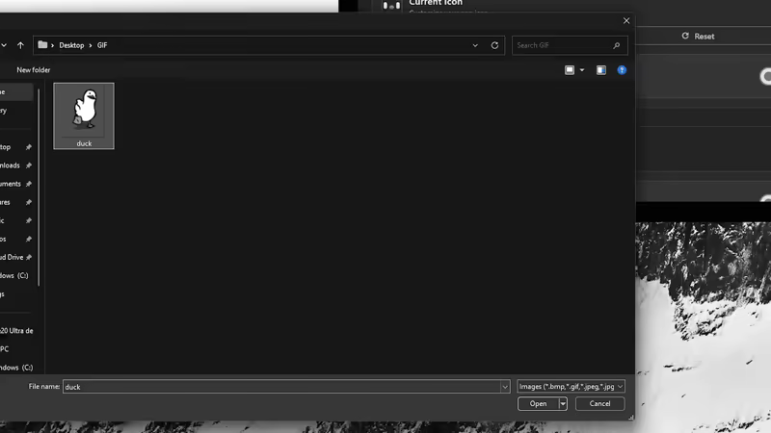
Task: Create a New folder
Action: pos(34,70)
